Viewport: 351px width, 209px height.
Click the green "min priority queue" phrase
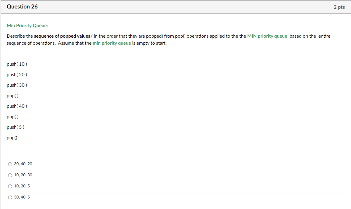(x=112, y=43)
